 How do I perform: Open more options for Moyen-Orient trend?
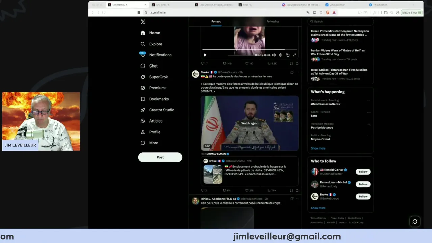click(369, 136)
